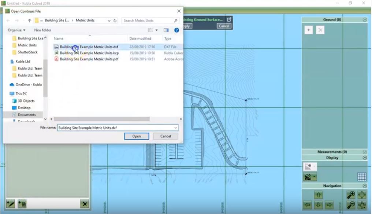372x214 pixels.
Task: Click the change view icon
Action: (x=150, y=30)
